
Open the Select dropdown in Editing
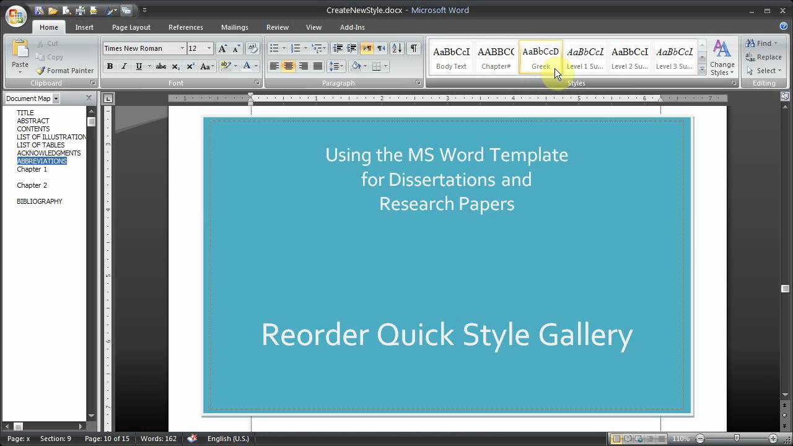tap(764, 71)
